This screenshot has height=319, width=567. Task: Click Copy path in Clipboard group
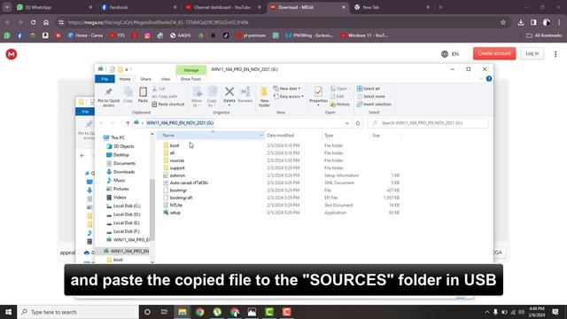click(x=165, y=97)
